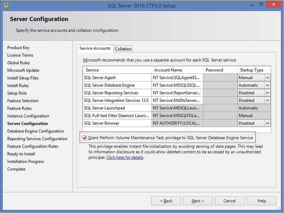
Task: Click the password field for SQL Server Agent
Action: coord(220,78)
